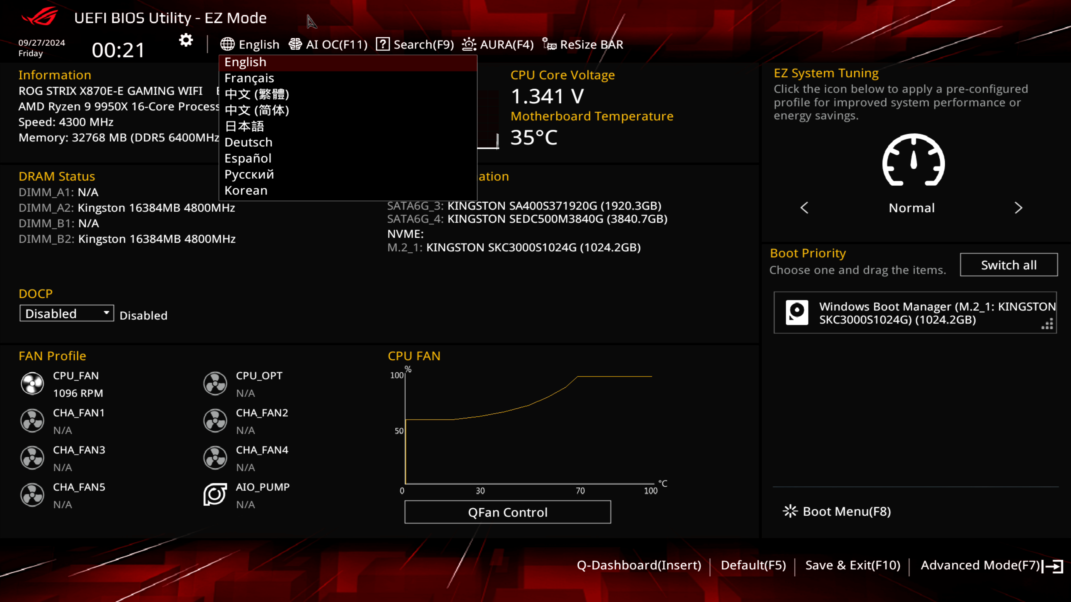Select 日本語 language menu item
The image size is (1071, 602).
[x=244, y=126]
